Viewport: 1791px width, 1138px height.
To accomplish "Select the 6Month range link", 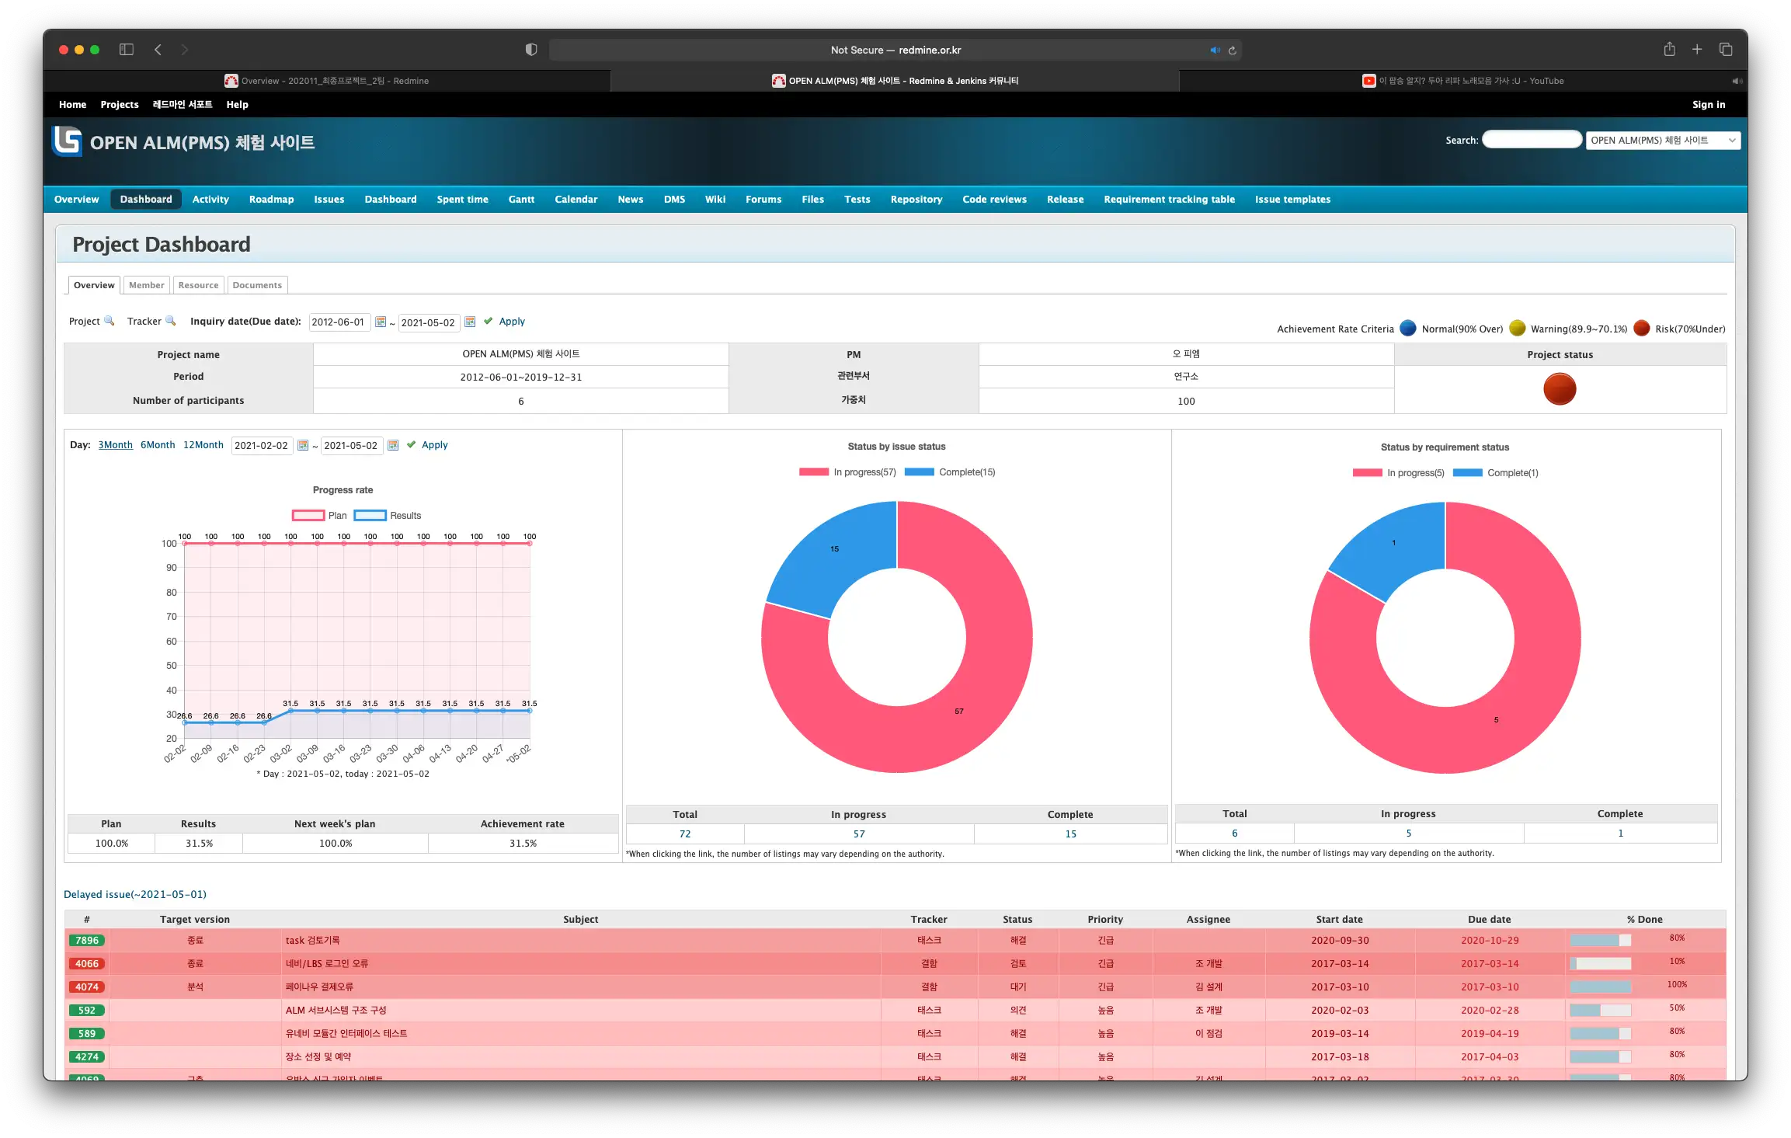I will 158,445.
